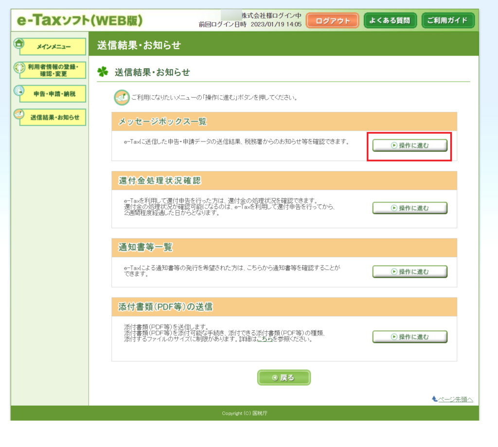Click 操作に進む for メッセージボックス一覧
The width and height of the screenshot is (498, 447).
coord(409,145)
